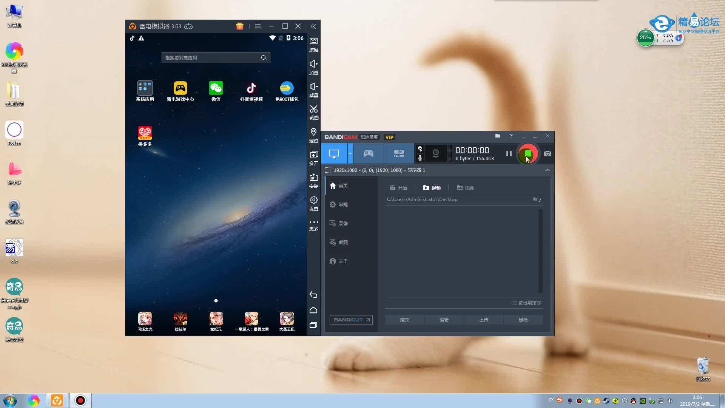725x408 pixels.
Task: Sort files with 按日期排序
Action: [527, 303]
